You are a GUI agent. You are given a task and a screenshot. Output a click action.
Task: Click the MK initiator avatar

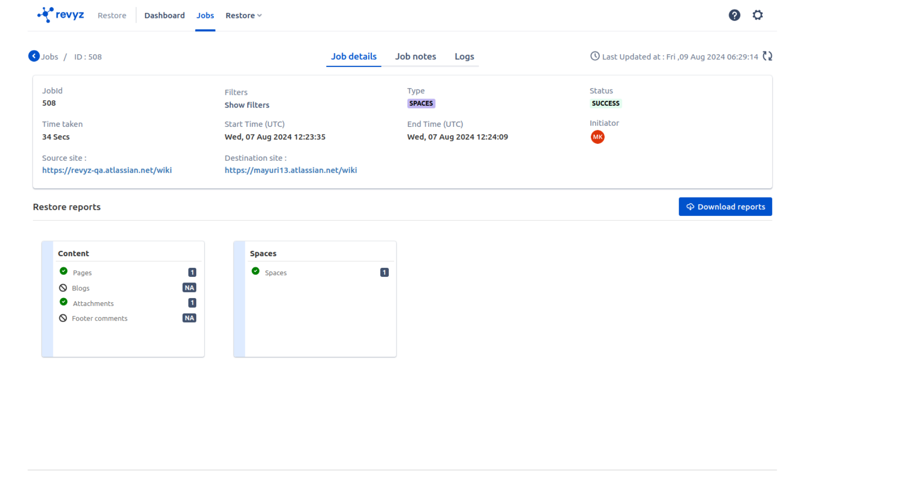click(597, 137)
